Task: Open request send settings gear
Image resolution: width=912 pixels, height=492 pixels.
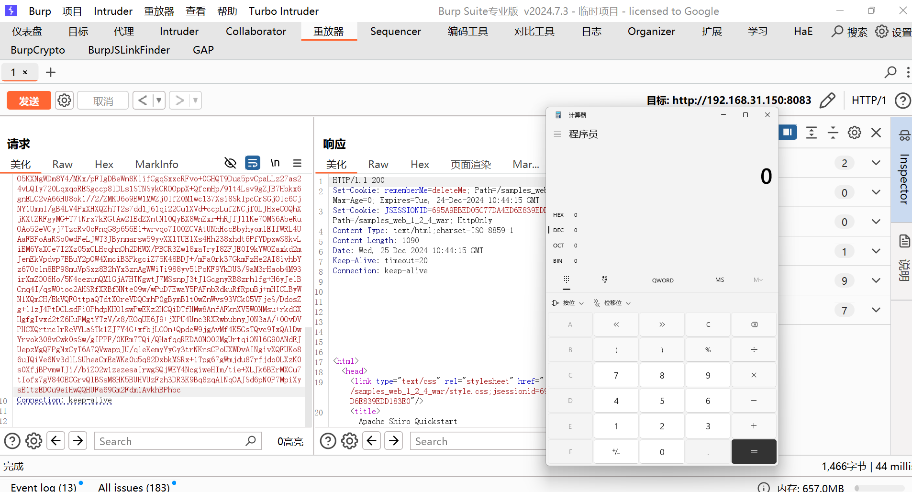Action: coord(64,101)
